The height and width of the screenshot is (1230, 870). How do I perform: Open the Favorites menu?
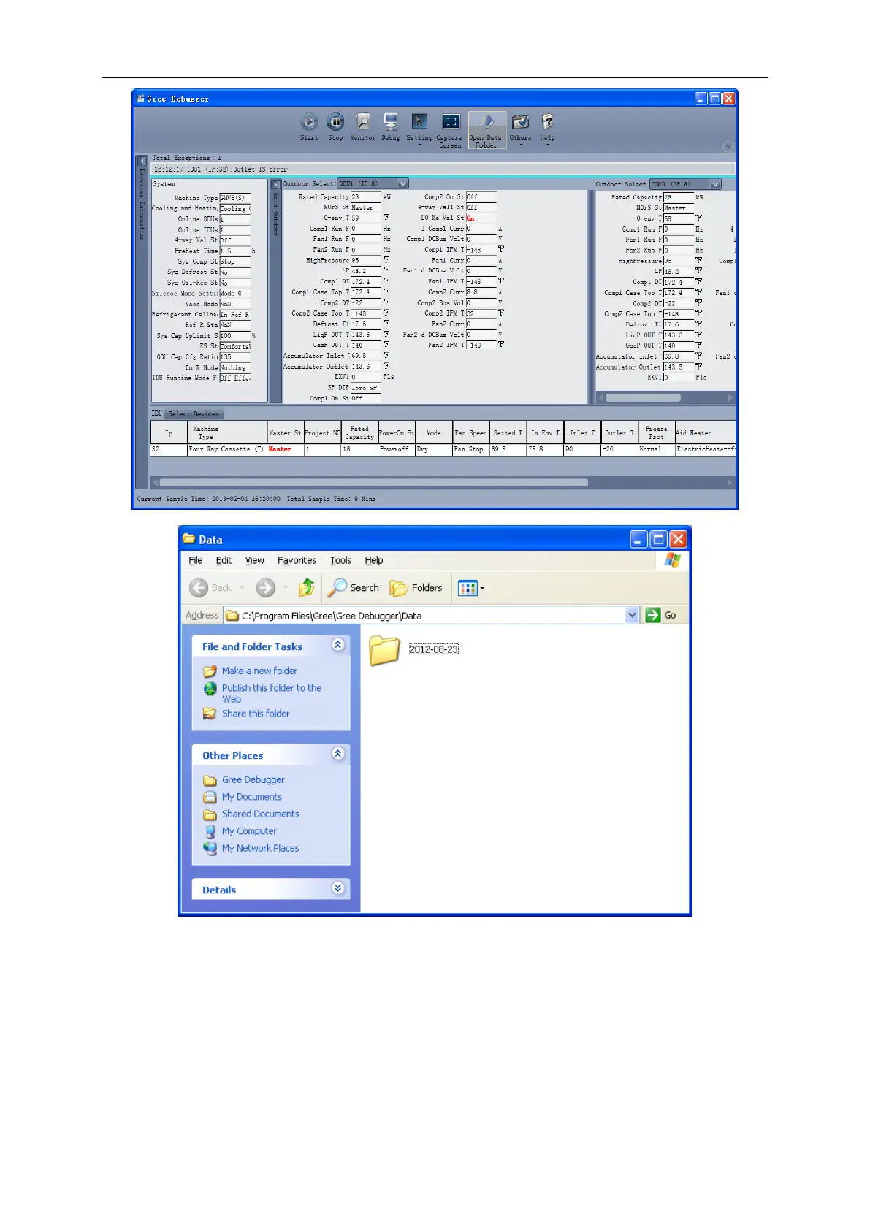297,560
